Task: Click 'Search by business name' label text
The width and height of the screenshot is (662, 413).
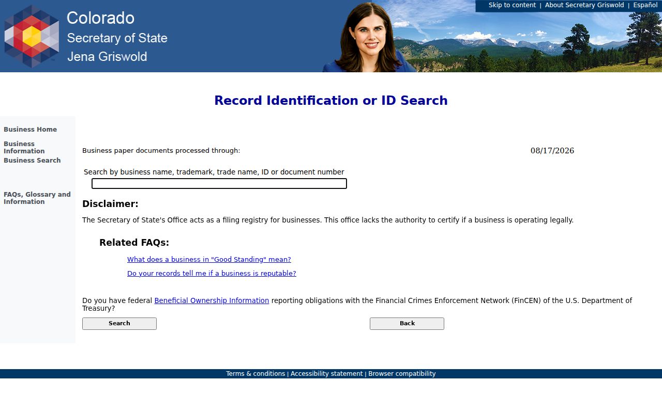Action: pyautogui.click(x=214, y=172)
